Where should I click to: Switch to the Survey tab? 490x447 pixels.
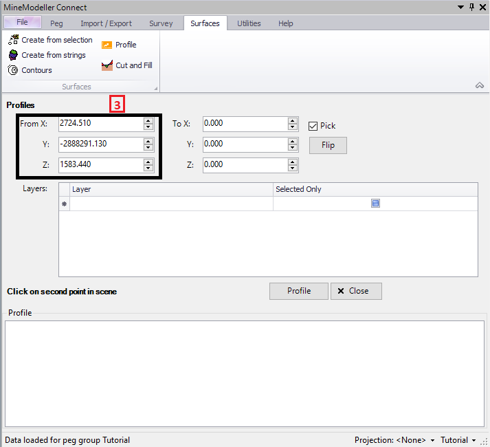tap(161, 23)
